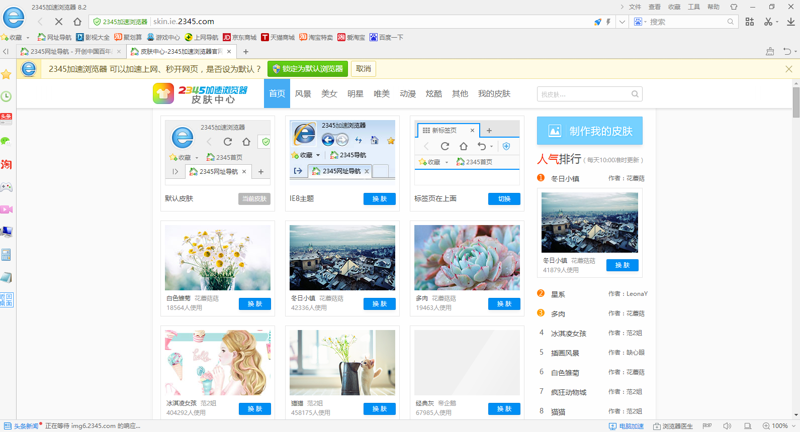
Task: Click the 冬日小镇 ranking preview image
Action: (590, 223)
